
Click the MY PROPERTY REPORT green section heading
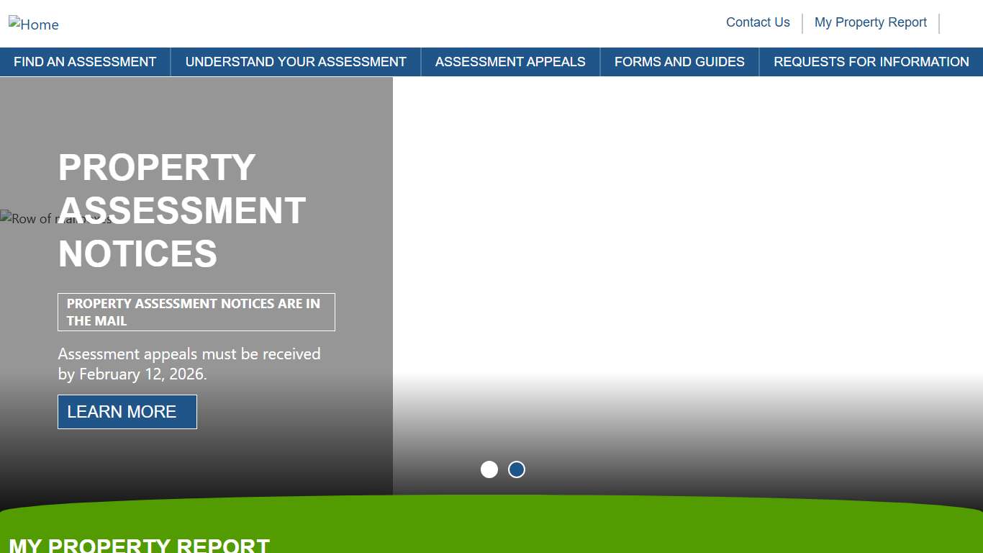(140, 545)
